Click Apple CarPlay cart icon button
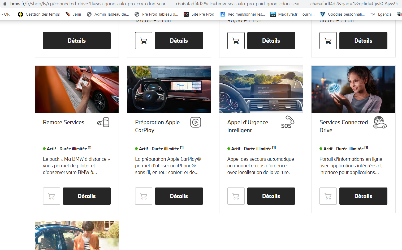Screen dimensions: 402x250 (x=144, y=196)
